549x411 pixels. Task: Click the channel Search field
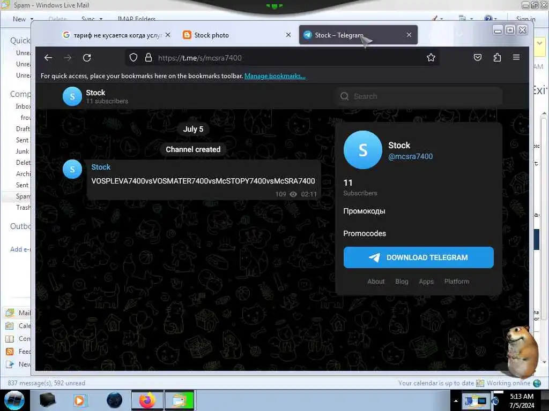(419, 96)
